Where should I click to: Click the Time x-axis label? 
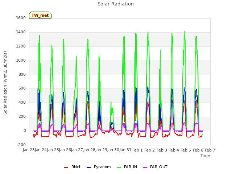(205, 156)
